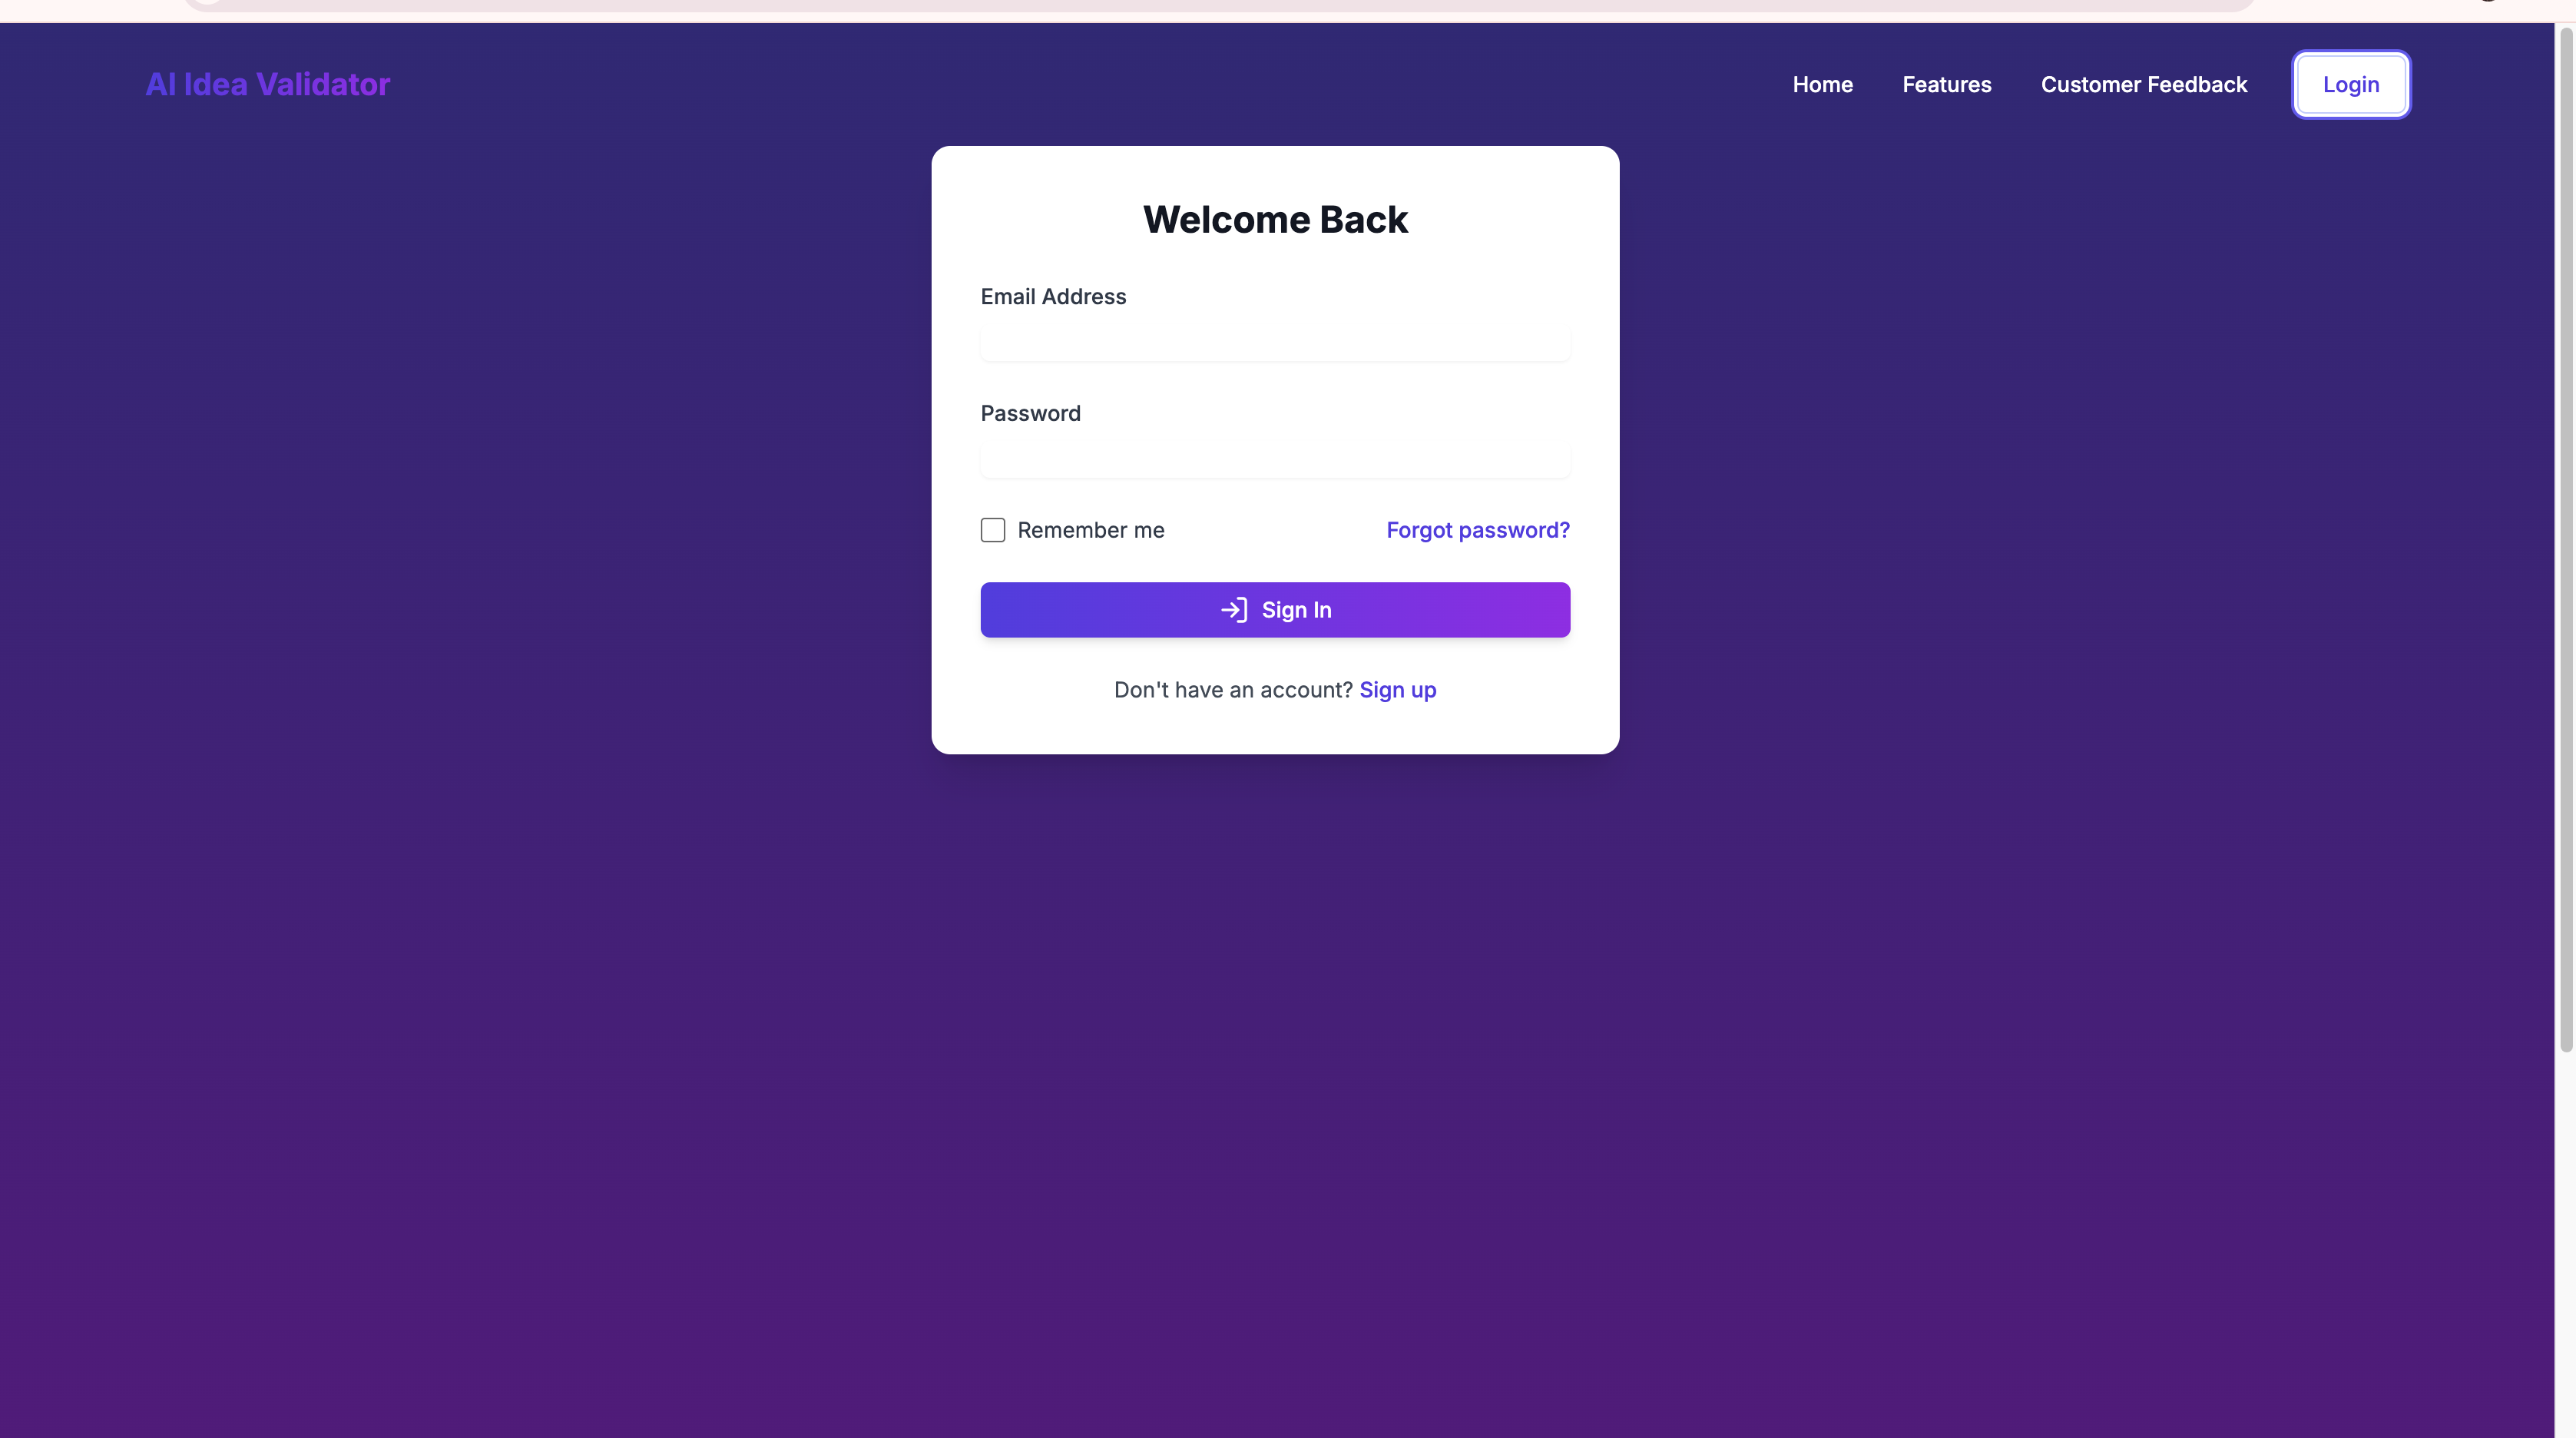Go to Features in navigation

1946,84
